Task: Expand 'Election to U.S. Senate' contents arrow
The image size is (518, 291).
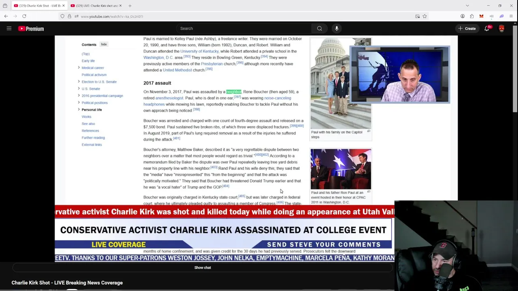Action: coord(79,82)
